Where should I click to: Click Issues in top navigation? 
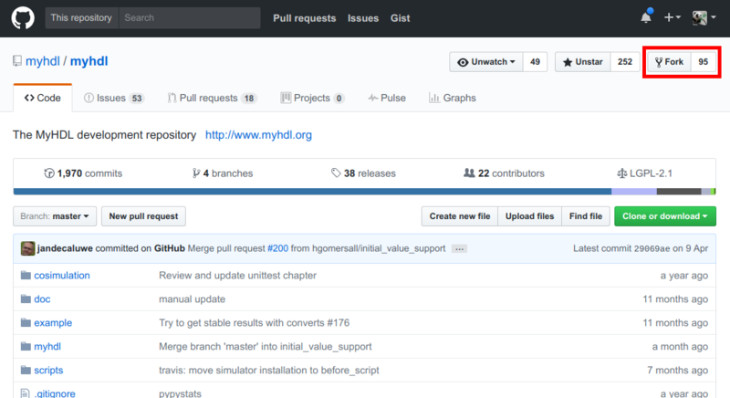[x=363, y=18]
